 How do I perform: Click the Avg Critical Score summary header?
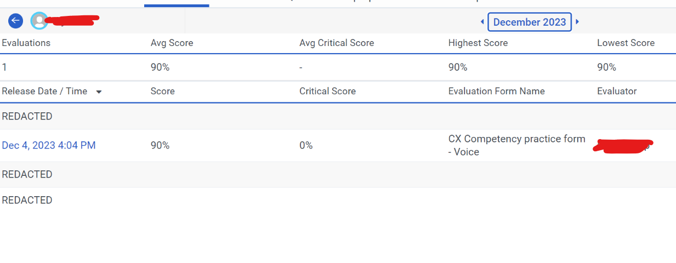[337, 43]
